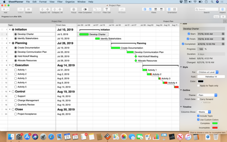Open the Columns Show Weeks dropdown
This screenshot has height=142, width=227.
pyautogui.click(x=204, y=112)
